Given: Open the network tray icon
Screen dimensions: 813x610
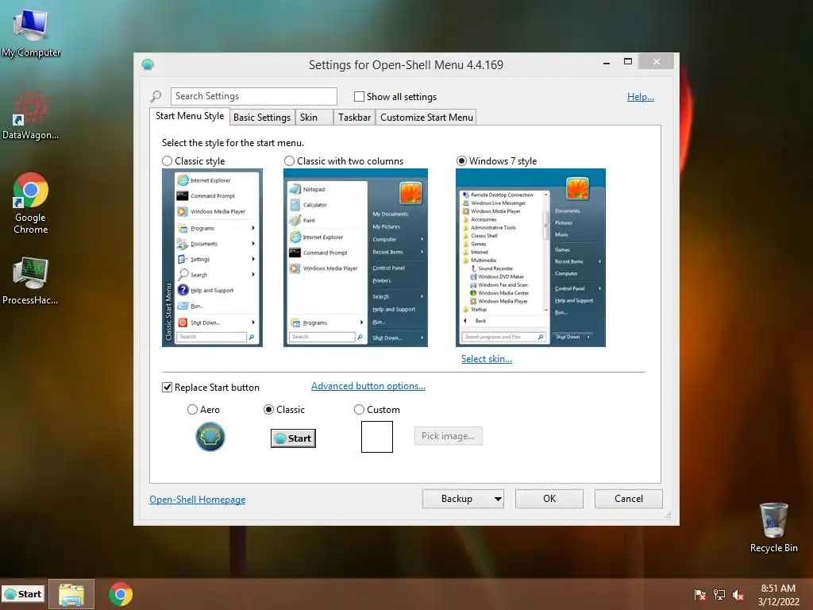Looking at the screenshot, I should (719, 595).
